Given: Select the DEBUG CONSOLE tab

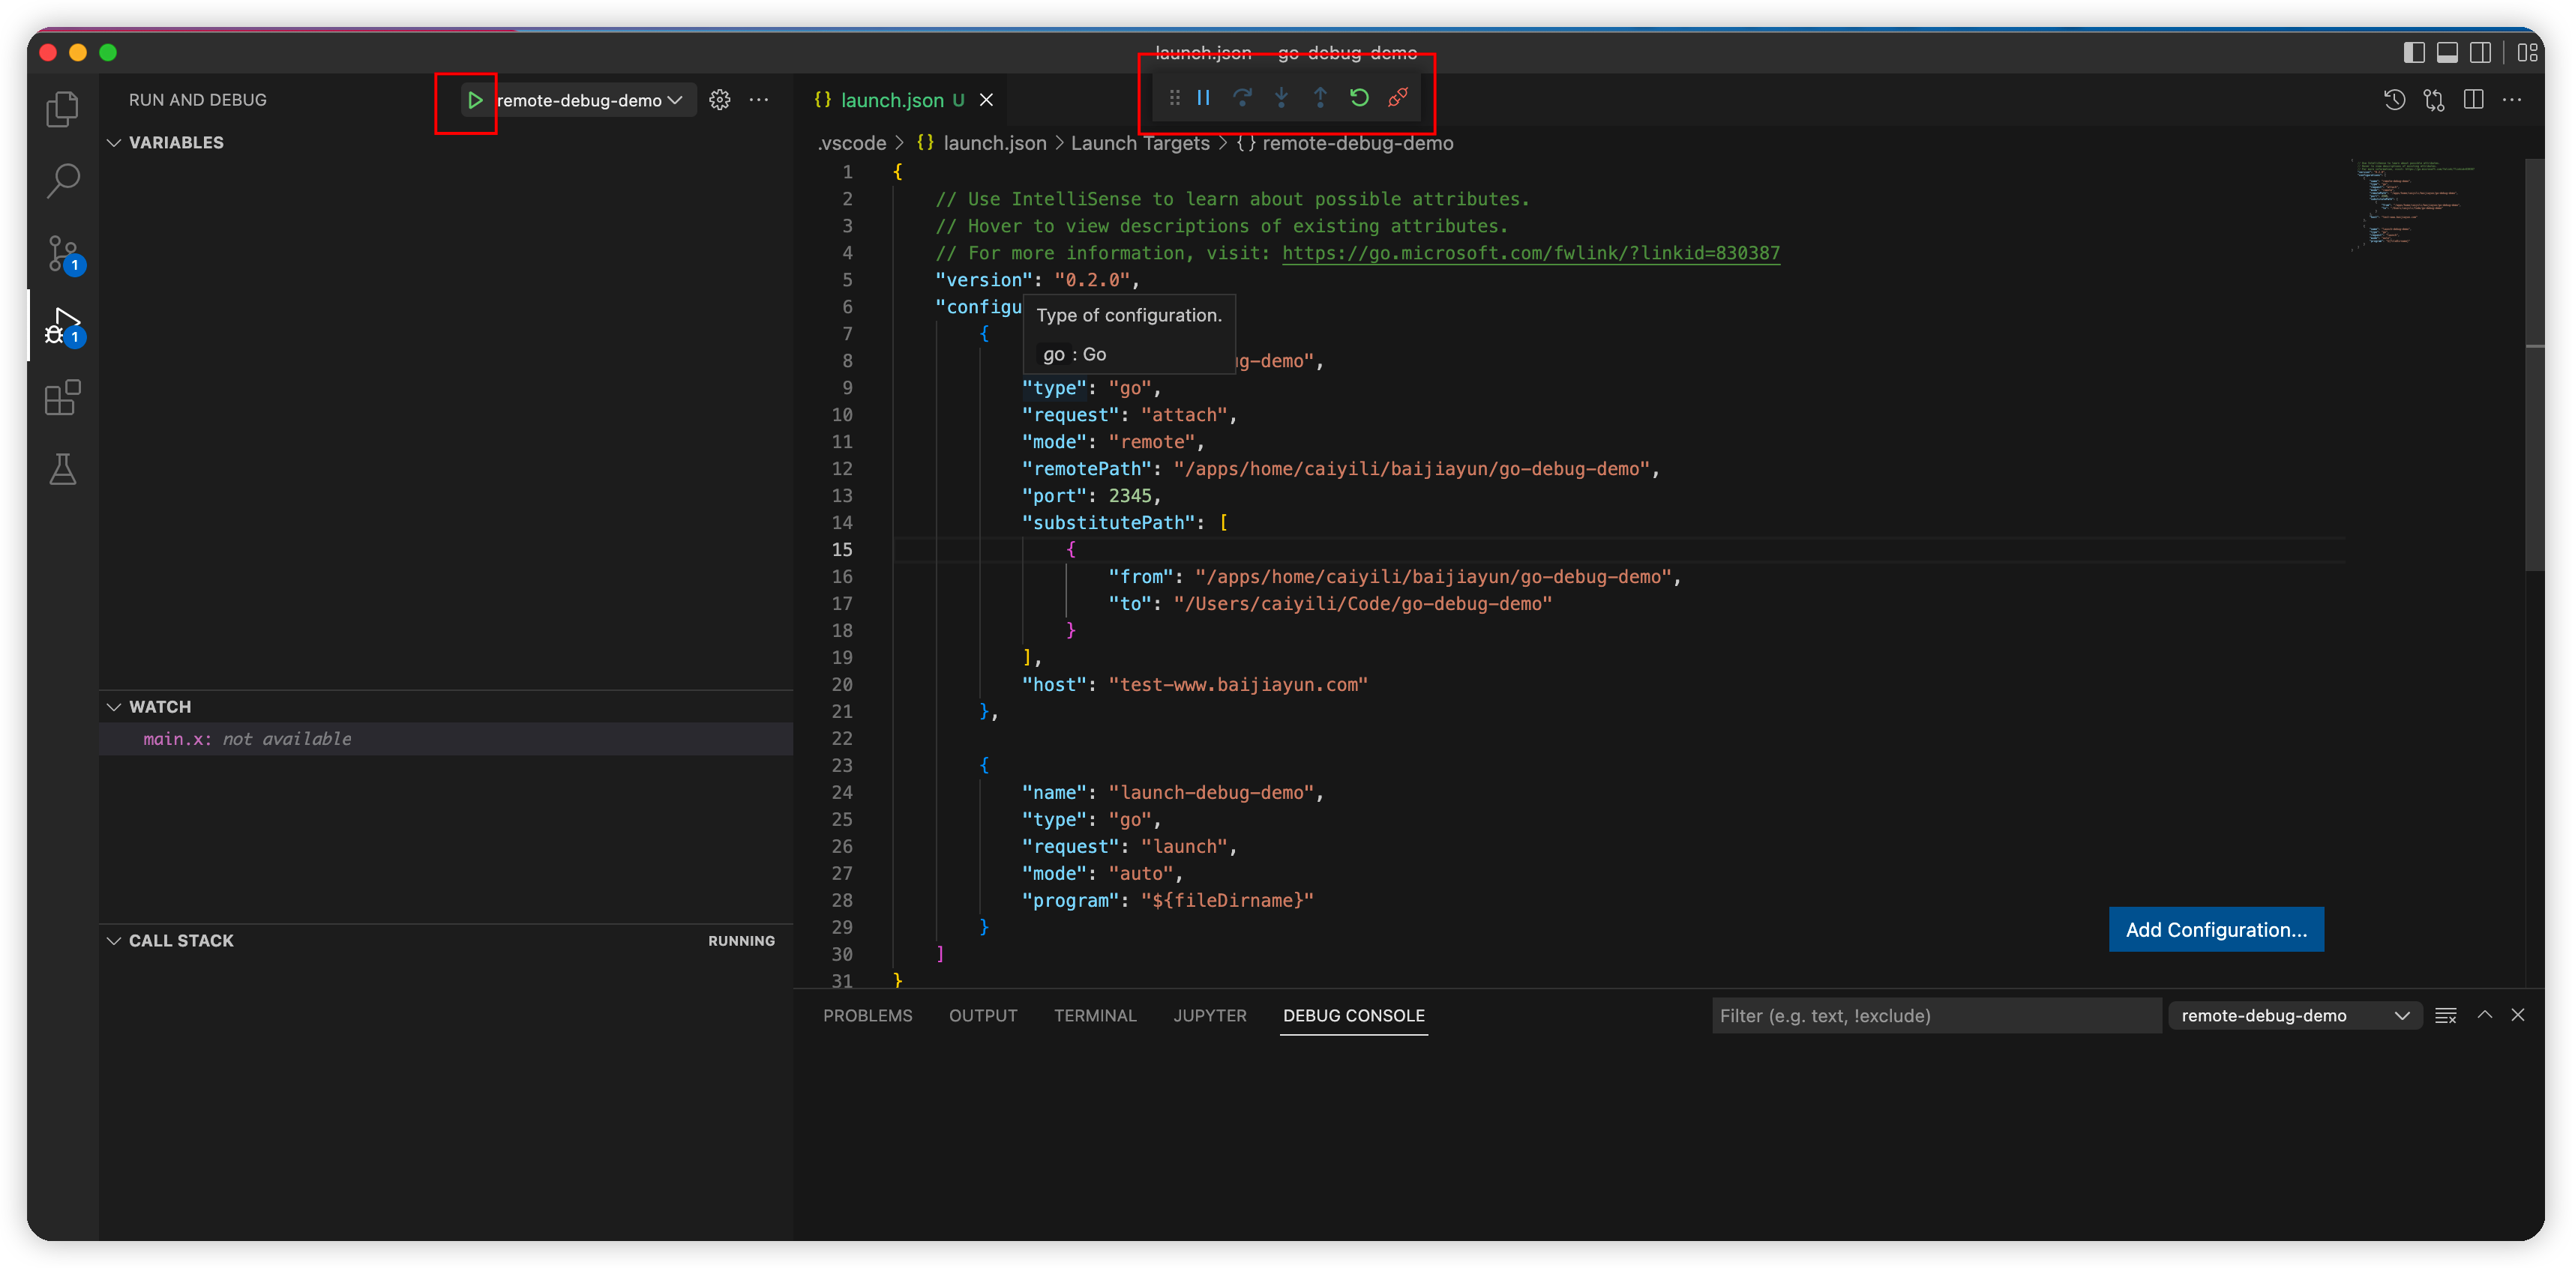Looking at the screenshot, I should point(1353,1015).
